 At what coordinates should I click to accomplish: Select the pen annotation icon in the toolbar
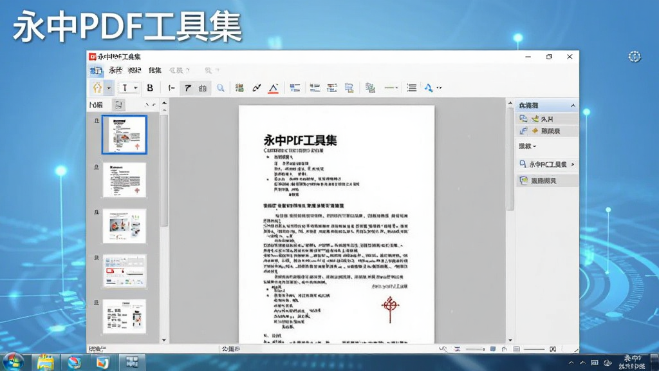[256, 88]
